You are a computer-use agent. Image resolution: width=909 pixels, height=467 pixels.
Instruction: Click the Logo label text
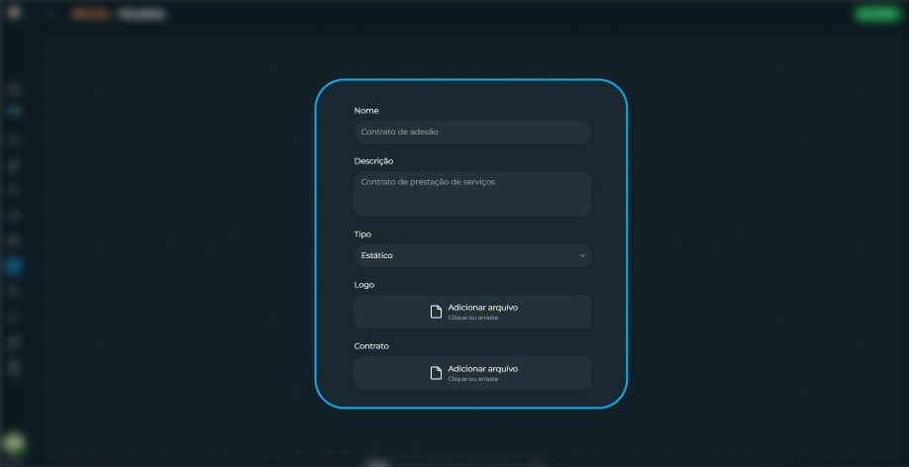364,285
